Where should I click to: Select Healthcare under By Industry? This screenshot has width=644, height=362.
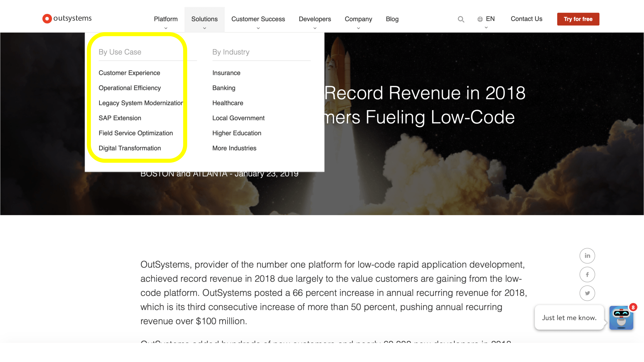pos(228,103)
